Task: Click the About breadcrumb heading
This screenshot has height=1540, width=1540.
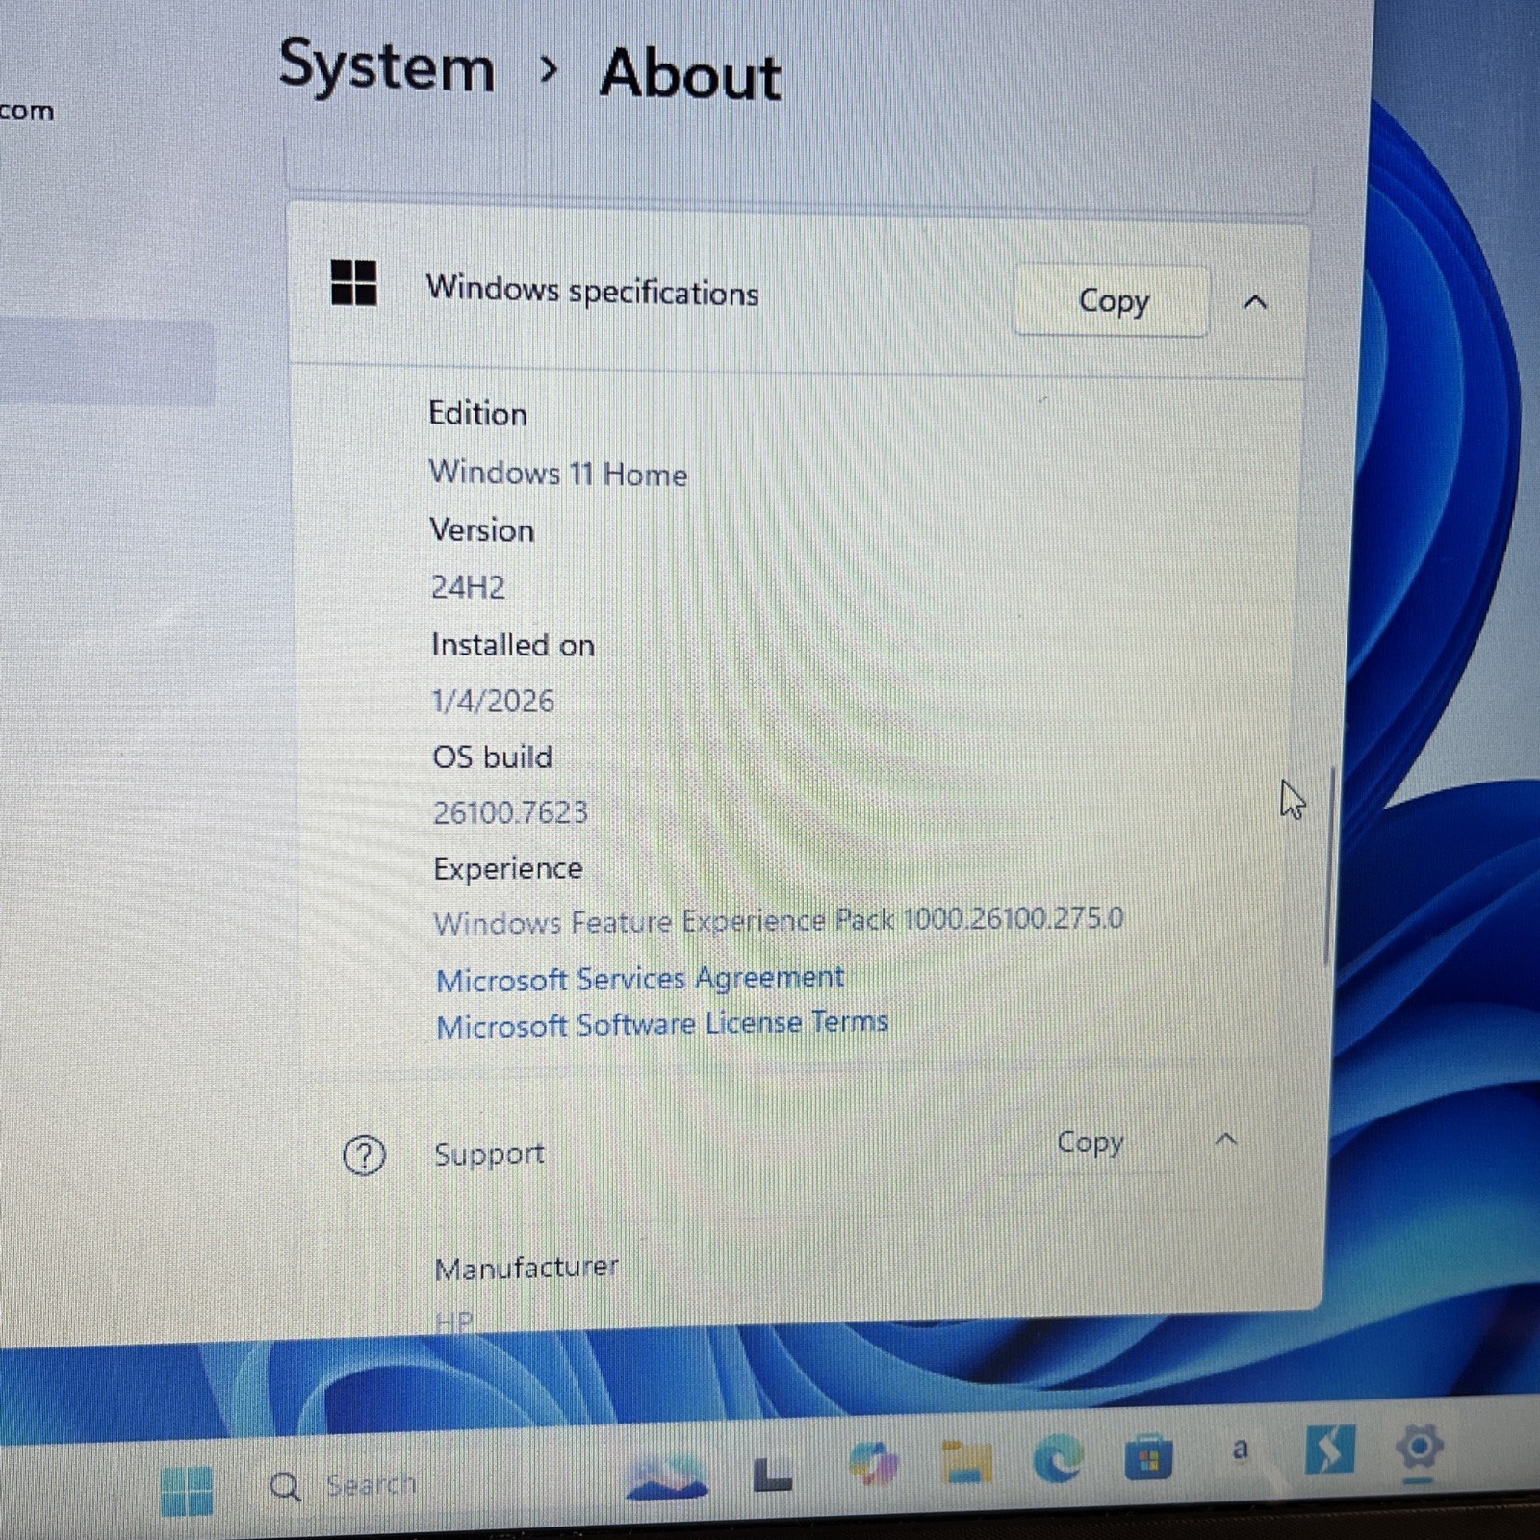Action: [x=690, y=74]
